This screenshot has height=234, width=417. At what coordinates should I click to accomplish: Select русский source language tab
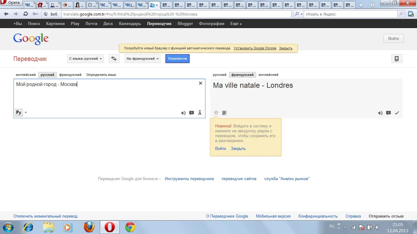[47, 75]
